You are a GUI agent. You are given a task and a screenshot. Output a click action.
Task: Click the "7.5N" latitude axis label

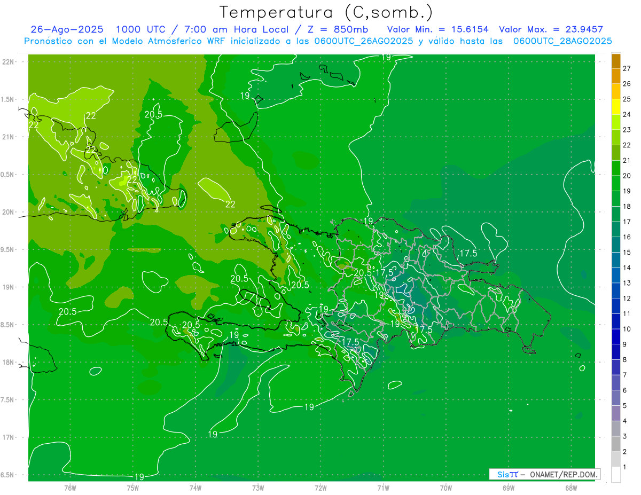pyautogui.click(x=8, y=400)
